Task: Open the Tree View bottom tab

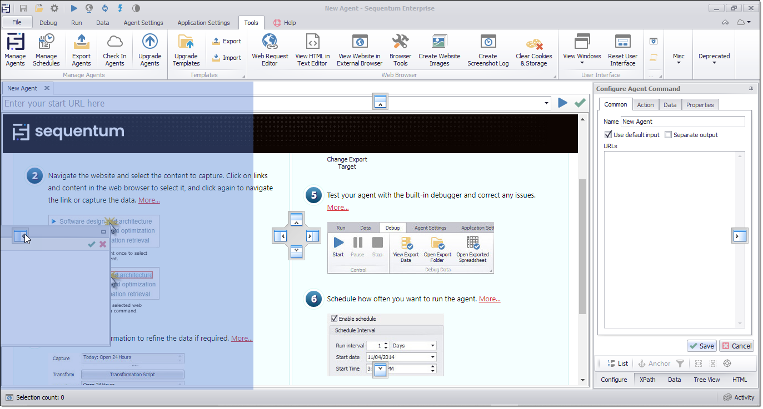Action: [x=706, y=380]
